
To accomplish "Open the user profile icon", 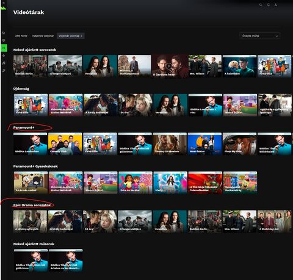I will point(276,5).
